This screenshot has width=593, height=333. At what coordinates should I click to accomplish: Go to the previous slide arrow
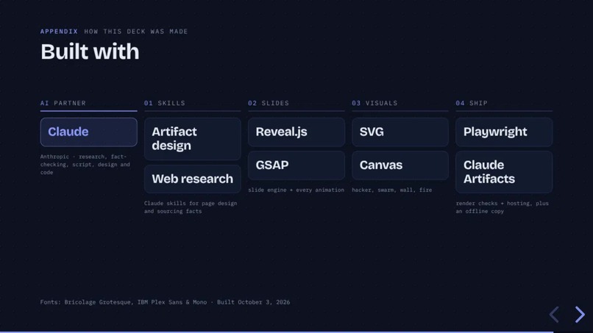click(x=555, y=315)
